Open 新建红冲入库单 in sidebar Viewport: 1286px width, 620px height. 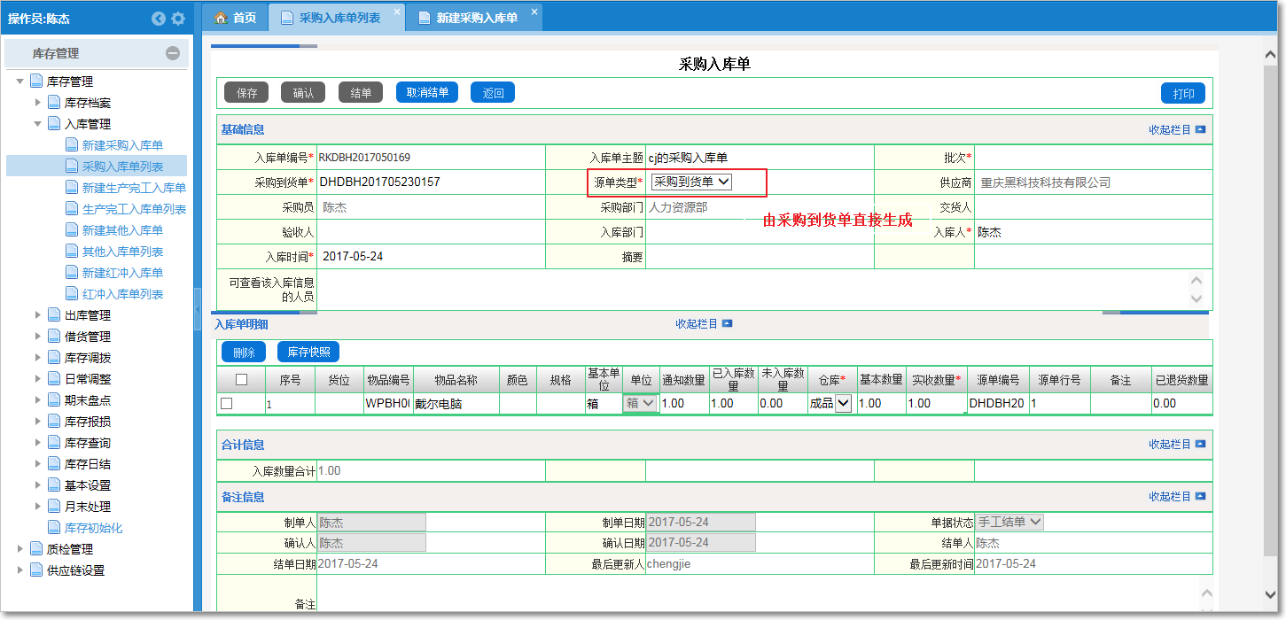(122, 273)
